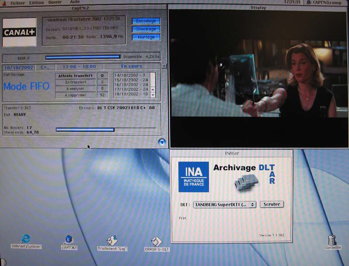Click the Attente transfert label

(x=75, y=76)
